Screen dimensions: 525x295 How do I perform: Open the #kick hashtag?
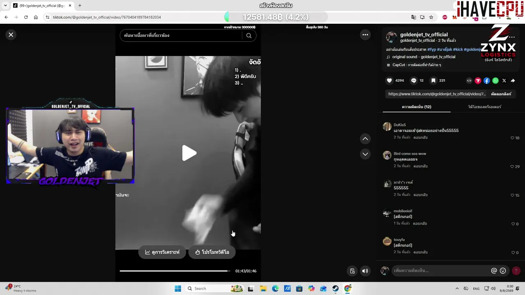pos(458,50)
